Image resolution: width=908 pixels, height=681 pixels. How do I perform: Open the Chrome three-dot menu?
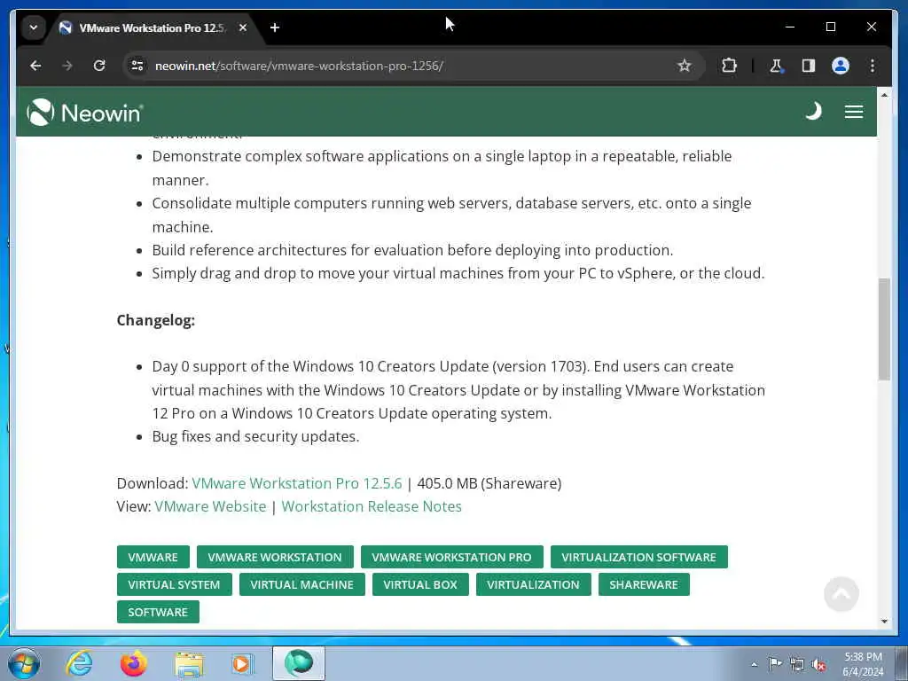click(873, 66)
